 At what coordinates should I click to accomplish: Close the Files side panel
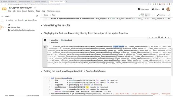click(37, 16)
